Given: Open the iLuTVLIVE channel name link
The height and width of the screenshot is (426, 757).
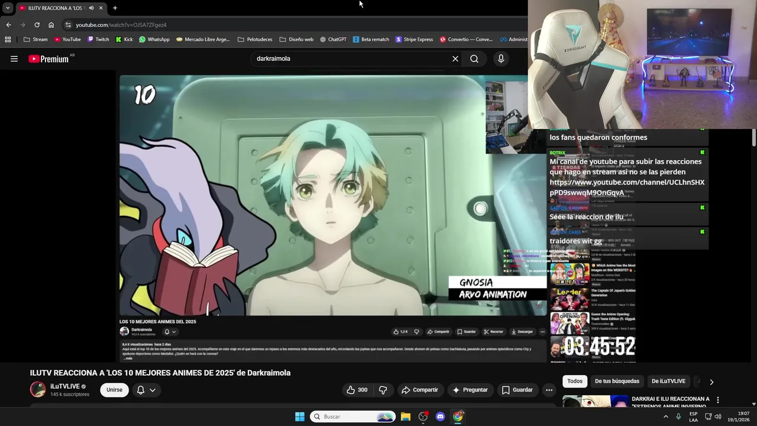Looking at the screenshot, I should 65,386.
